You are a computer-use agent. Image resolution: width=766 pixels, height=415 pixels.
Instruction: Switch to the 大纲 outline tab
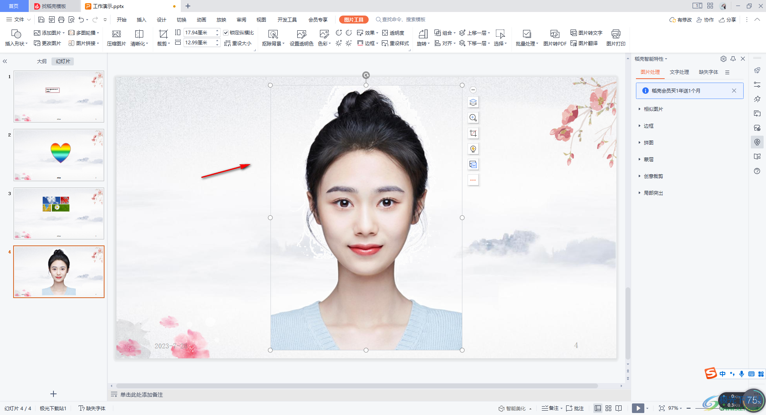[x=42, y=61]
